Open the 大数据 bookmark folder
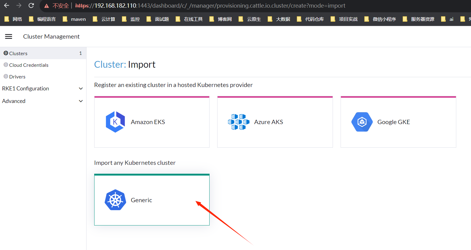 coord(279,19)
